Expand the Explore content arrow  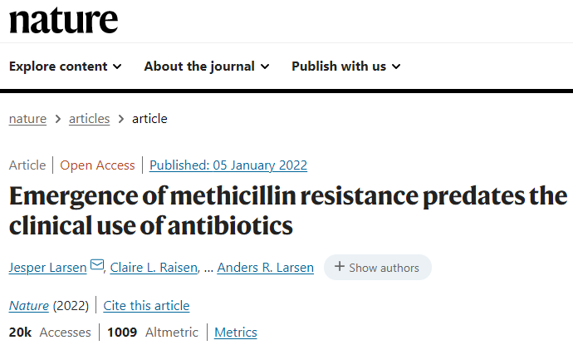(117, 67)
